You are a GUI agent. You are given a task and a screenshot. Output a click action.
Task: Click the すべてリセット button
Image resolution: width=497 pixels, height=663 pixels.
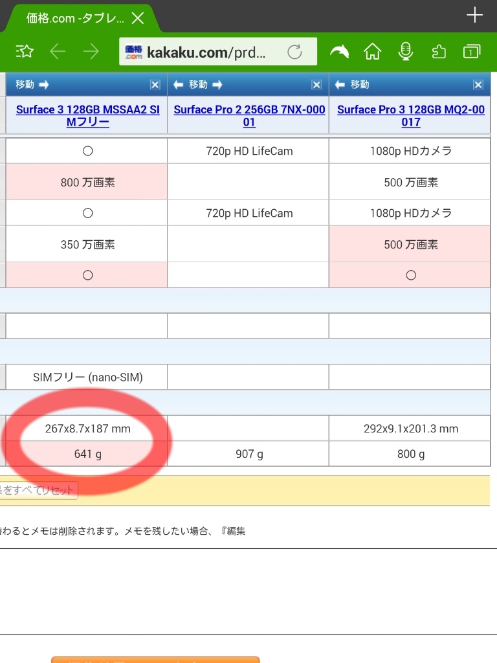(x=38, y=491)
